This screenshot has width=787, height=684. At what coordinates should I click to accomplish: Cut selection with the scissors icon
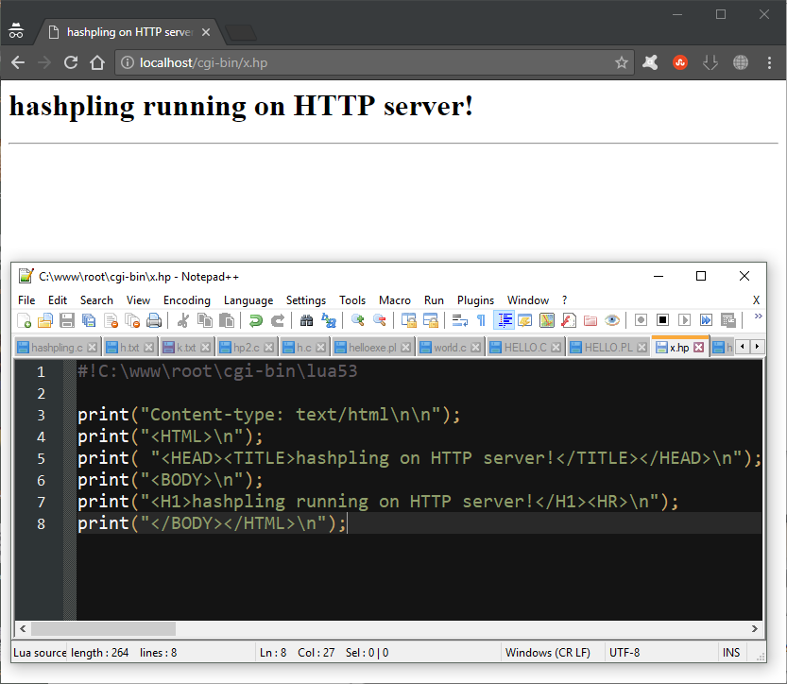pos(183,320)
